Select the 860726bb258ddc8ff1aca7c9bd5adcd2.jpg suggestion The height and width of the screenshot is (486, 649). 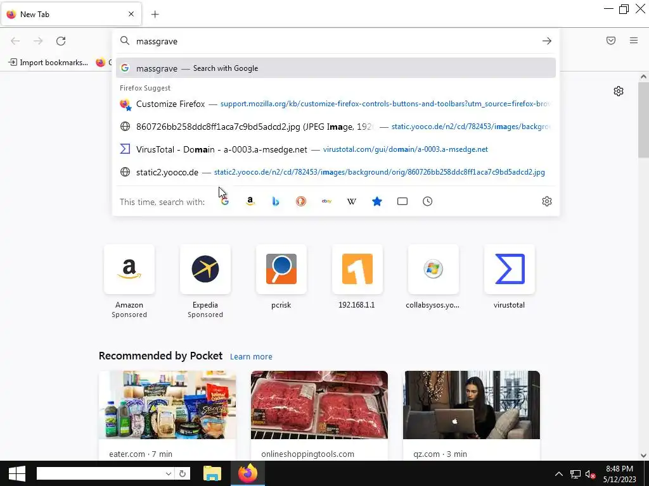[x=336, y=127]
